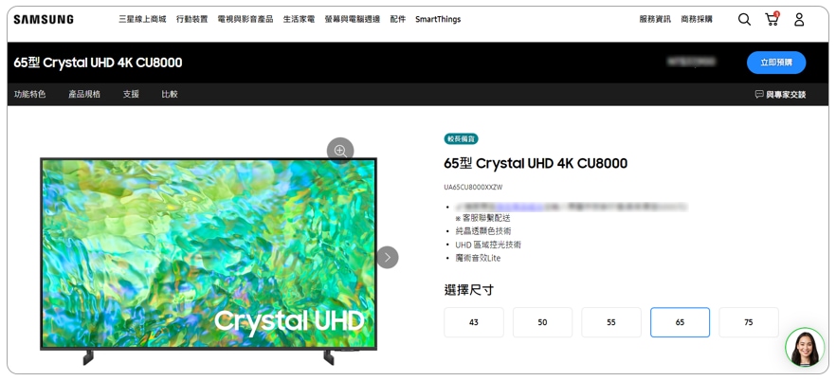Open the live chat assistant avatar
Image resolution: width=836 pixels, height=381 pixels.
tap(805, 347)
